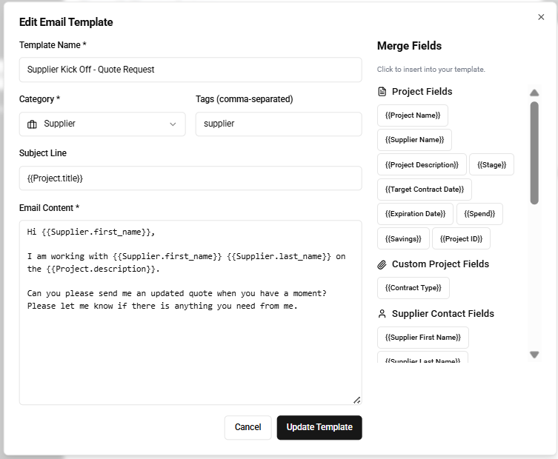Click the briefcase icon in Category field

click(x=32, y=124)
